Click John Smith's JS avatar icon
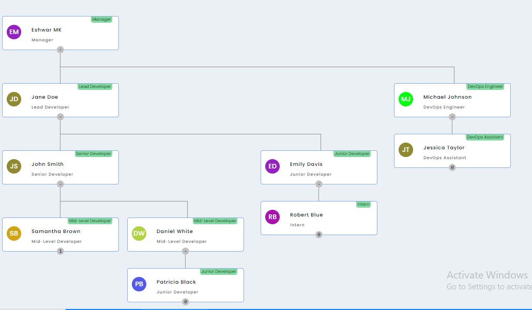Viewport: 532px width, 310px height. [x=14, y=166]
